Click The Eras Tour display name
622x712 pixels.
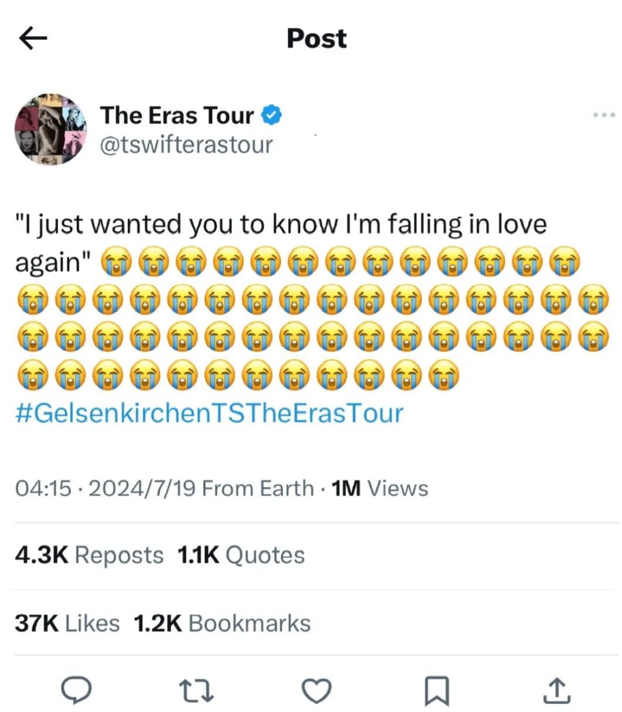click(177, 115)
